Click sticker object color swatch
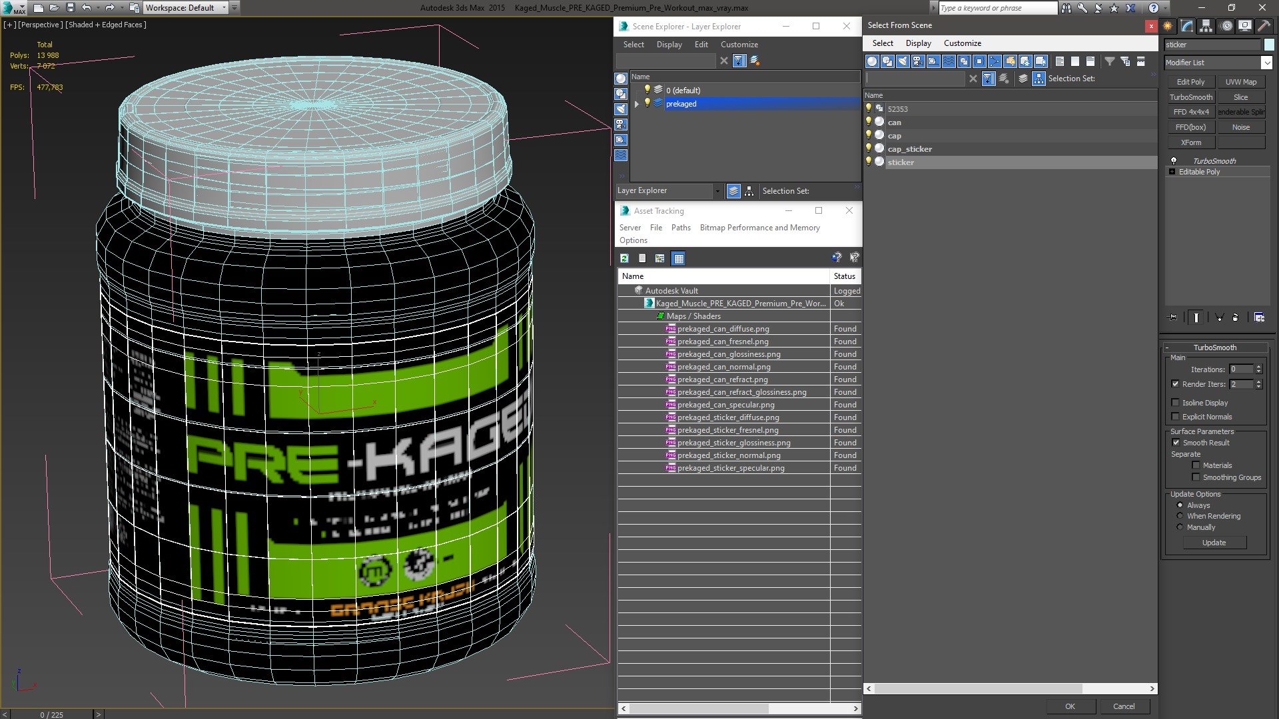 coord(1269,45)
